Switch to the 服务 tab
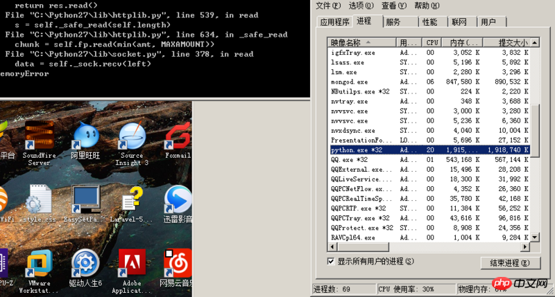This screenshot has width=555, height=297. [x=401, y=22]
